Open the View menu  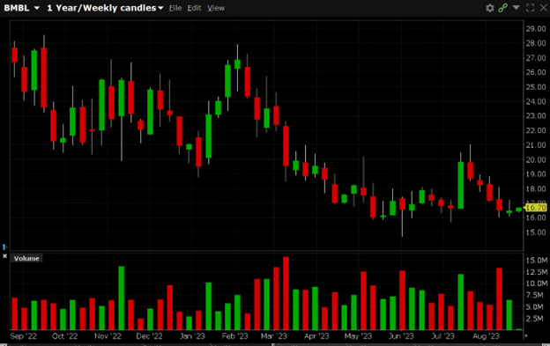pos(215,8)
